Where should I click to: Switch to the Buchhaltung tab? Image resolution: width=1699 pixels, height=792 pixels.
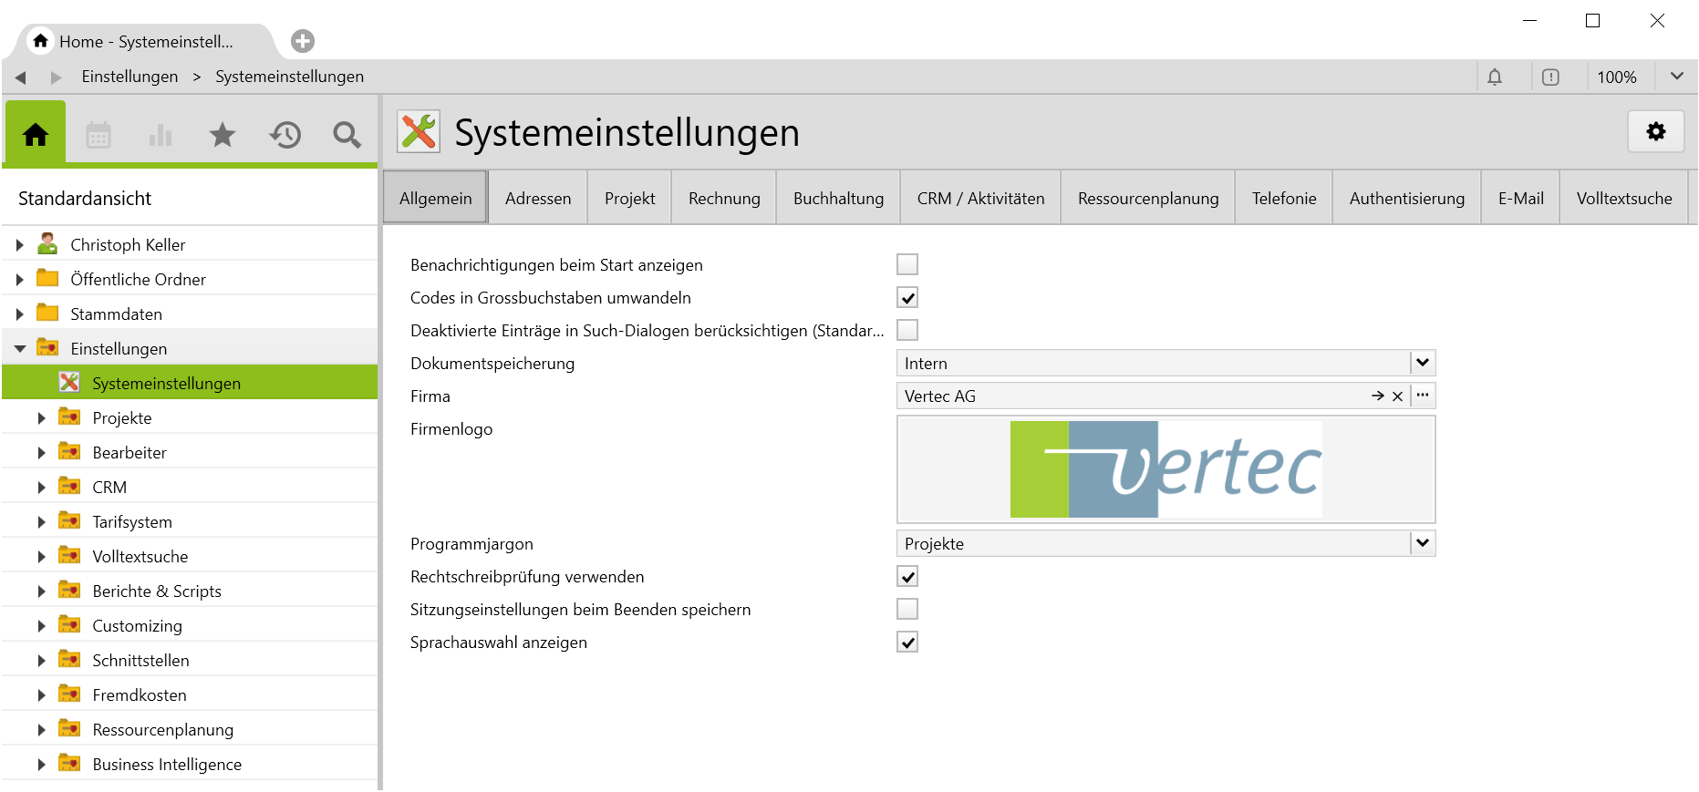(x=838, y=198)
